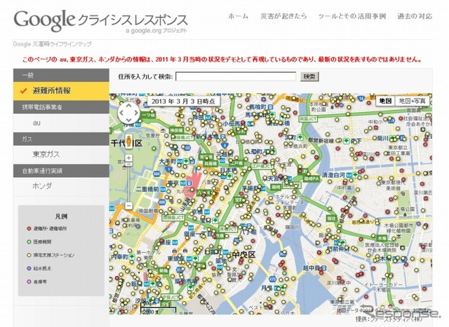Click the 自動車通行実績 category header
449x327 pixels.
pos(61,171)
